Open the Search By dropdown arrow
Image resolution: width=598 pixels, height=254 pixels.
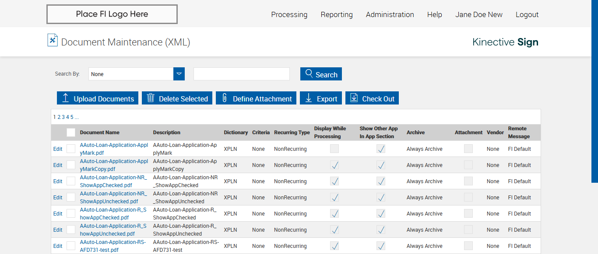[x=179, y=74]
